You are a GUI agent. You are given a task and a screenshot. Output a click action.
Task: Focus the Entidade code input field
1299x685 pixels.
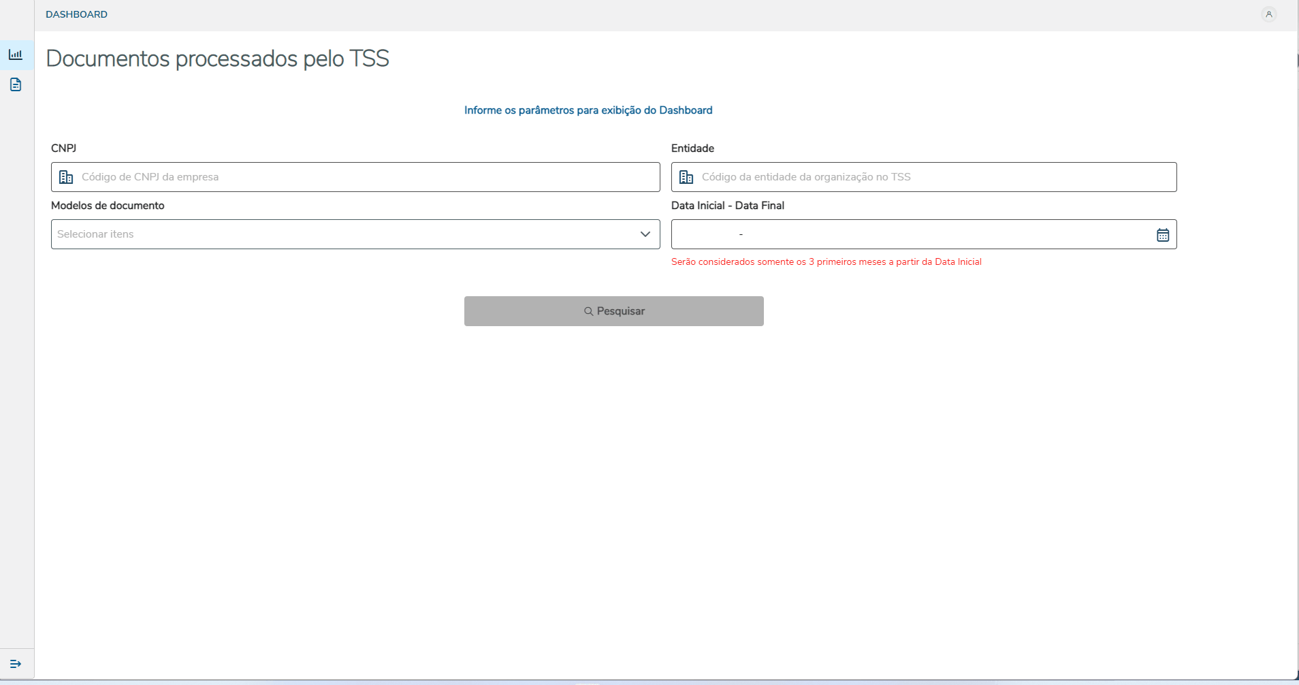[924, 177]
